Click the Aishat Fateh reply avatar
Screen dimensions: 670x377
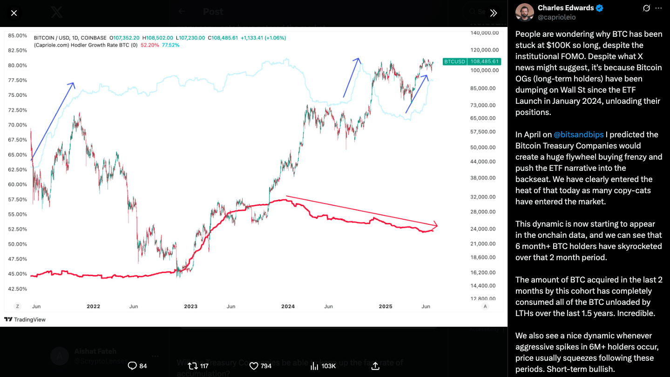point(59,356)
